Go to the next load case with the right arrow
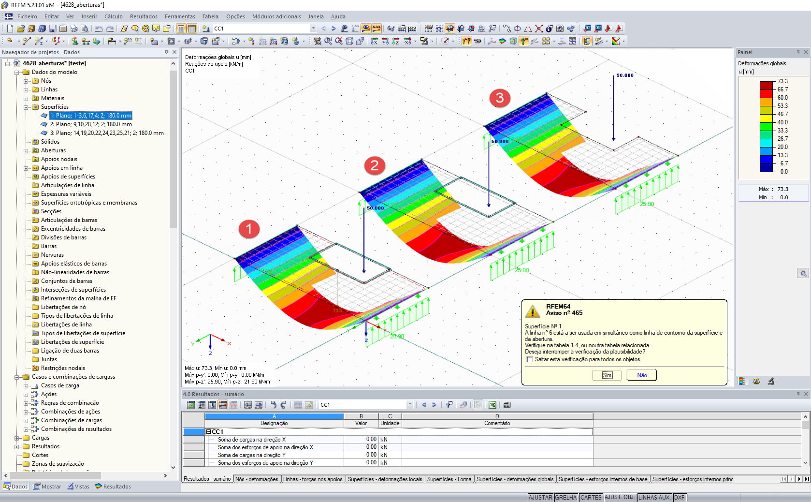 pos(333,29)
